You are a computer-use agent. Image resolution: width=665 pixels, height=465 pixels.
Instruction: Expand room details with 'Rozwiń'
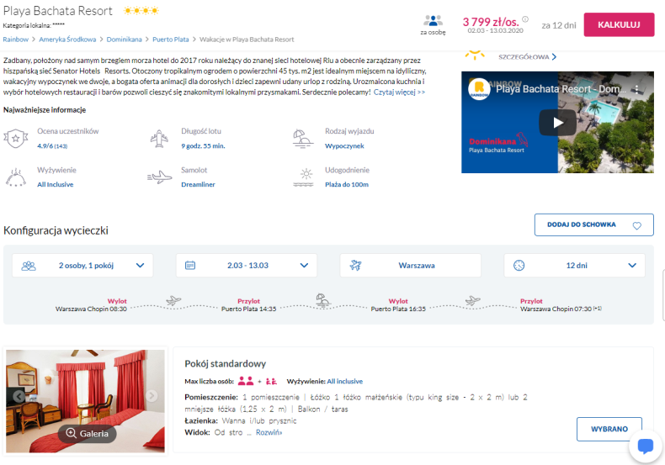tap(269, 432)
